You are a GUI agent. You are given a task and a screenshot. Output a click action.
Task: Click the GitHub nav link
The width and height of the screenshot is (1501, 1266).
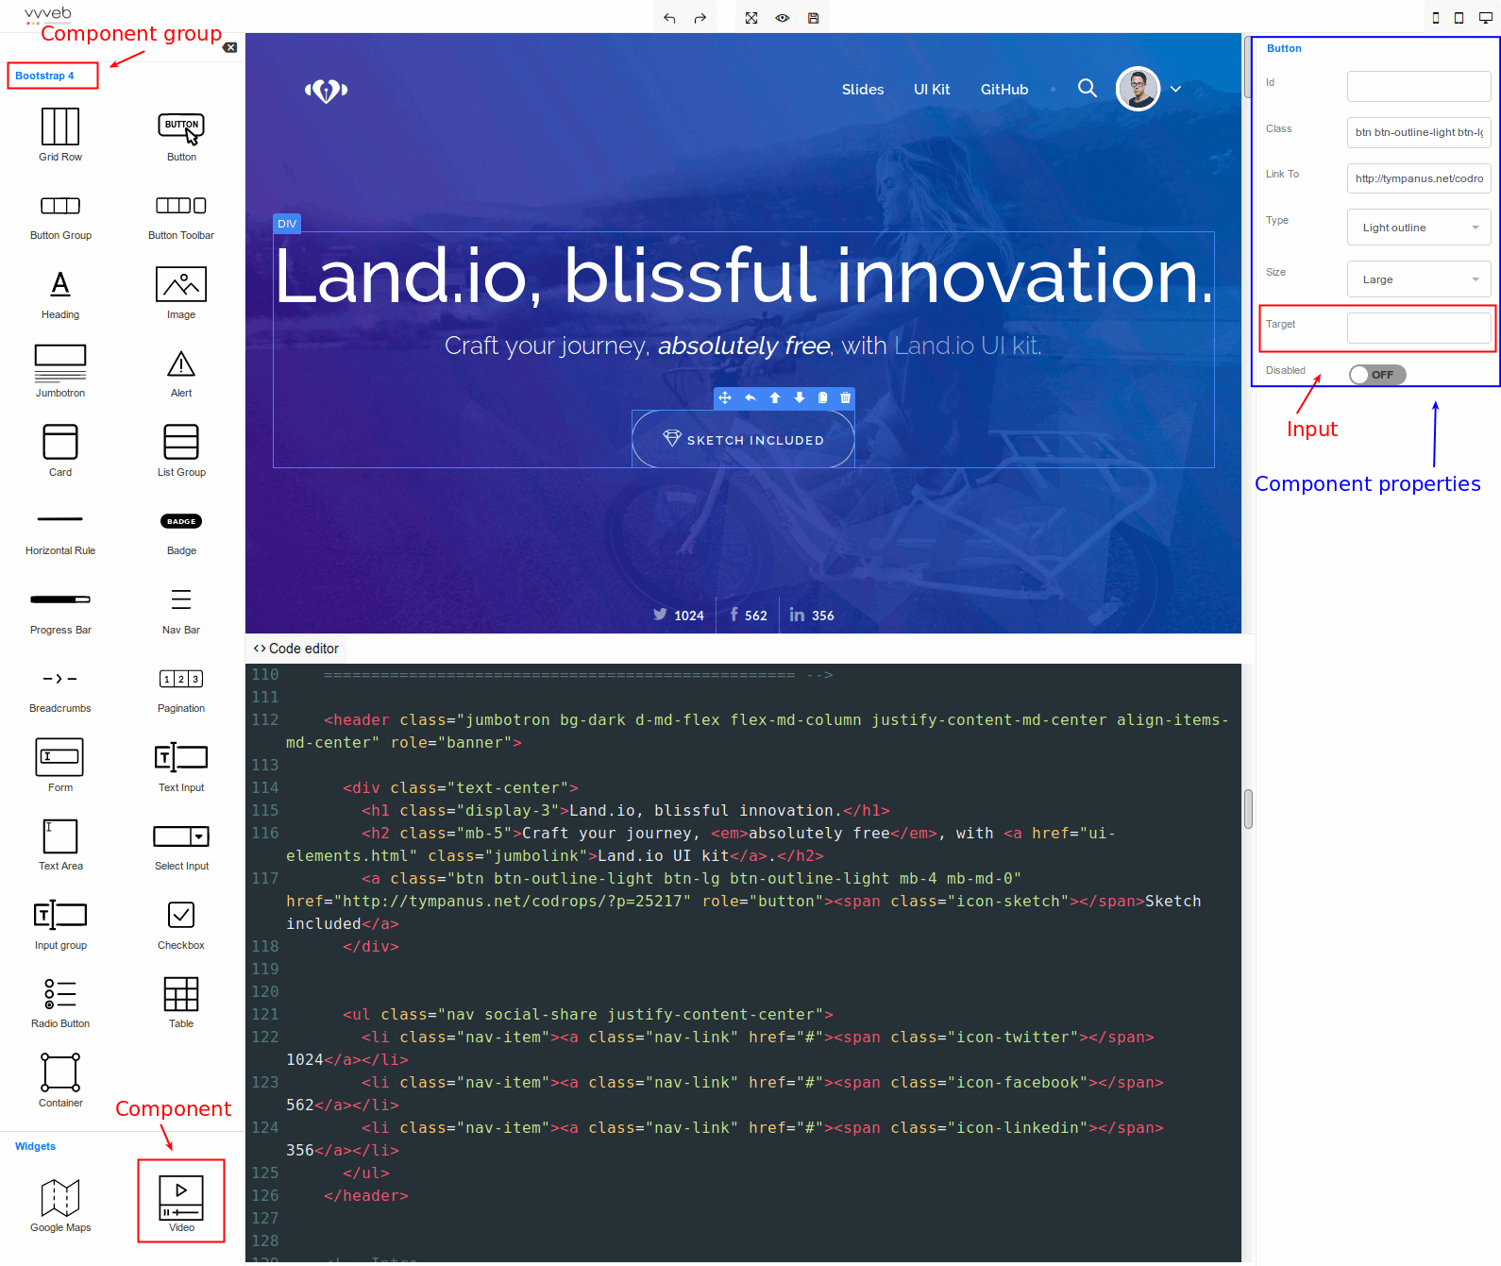(1004, 90)
